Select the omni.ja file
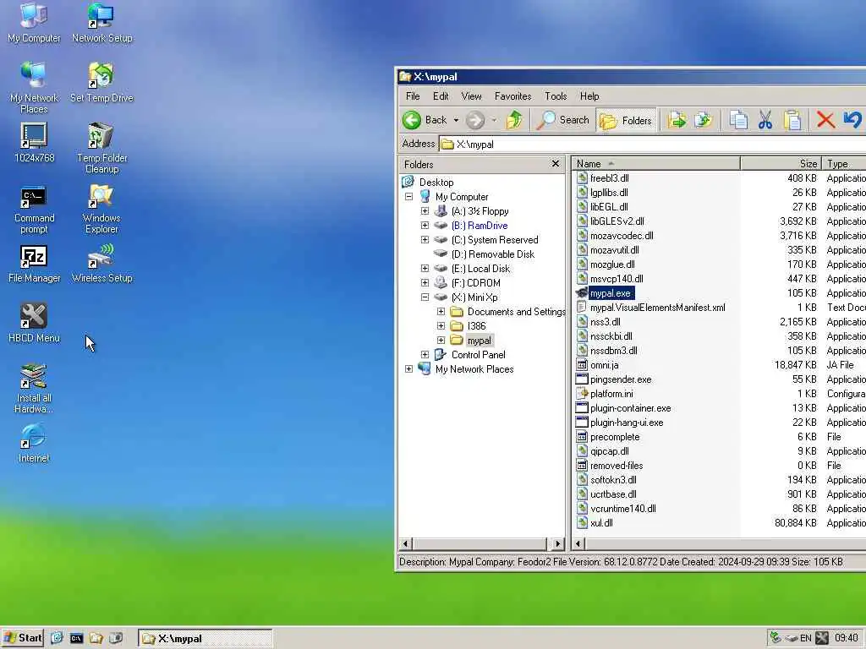 click(x=604, y=365)
